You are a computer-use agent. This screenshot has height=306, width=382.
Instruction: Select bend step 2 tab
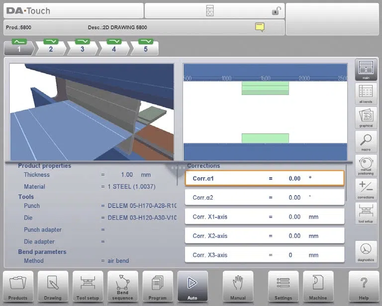[51, 47]
